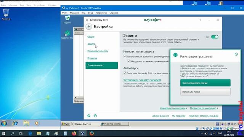
Task: Switch to VirtualBox cube icon on taskbar
Action: [x=83, y=134]
